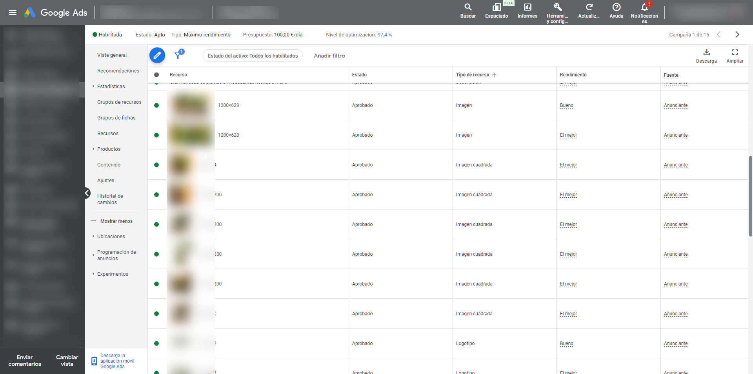Open the filter funnel icon
Image resolution: width=753 pixels, height=374 pixels.
178,55
